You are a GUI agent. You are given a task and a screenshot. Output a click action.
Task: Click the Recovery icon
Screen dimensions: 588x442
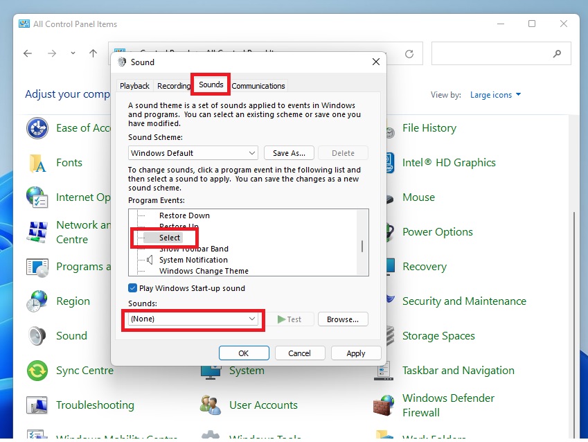point(389,267)
